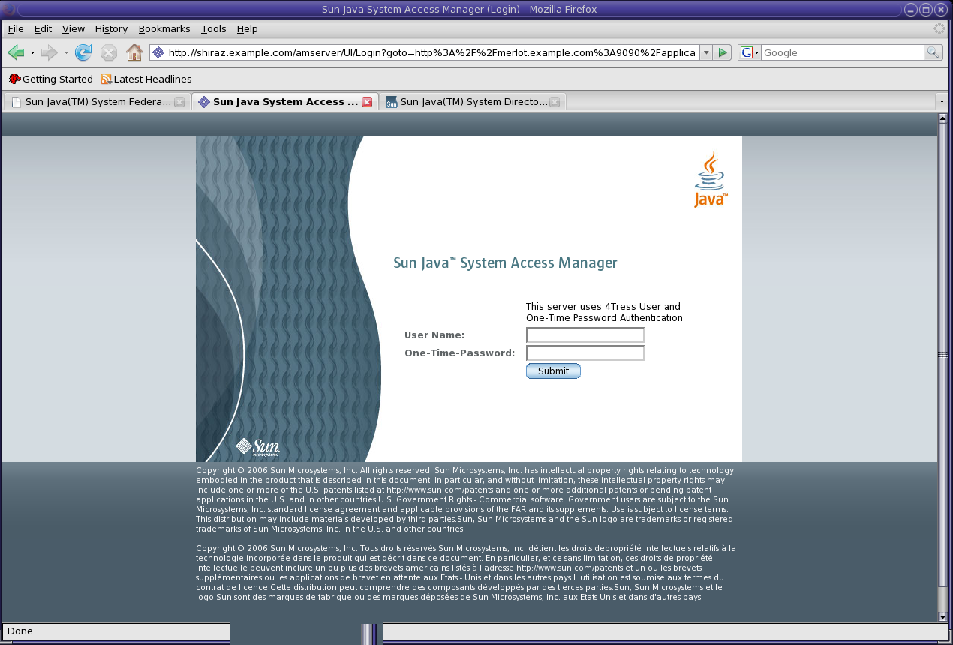Reload the current page

click(83, 52)
